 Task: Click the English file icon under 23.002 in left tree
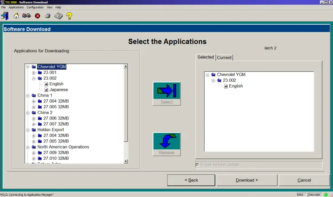pyautogui.click(x=46, y=84)
